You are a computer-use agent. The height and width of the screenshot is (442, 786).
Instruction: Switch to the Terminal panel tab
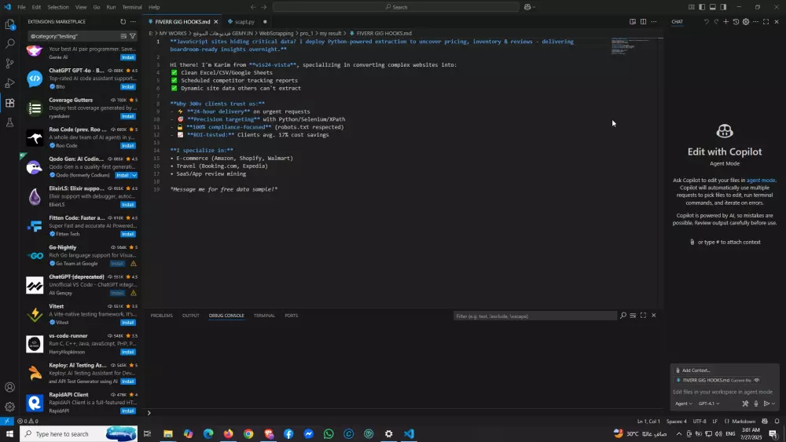[x=264, y=316]
